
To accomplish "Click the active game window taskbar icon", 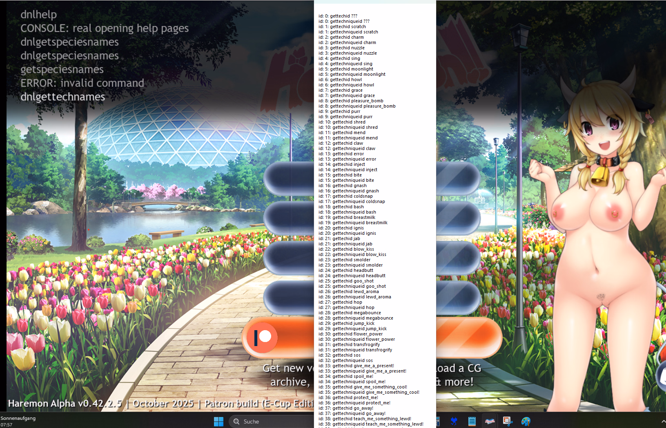I will click(490, 421).
